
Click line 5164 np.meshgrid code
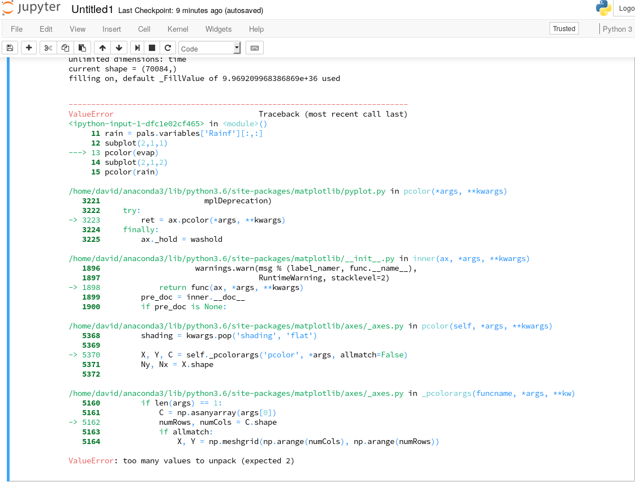(x=260, y=441)
